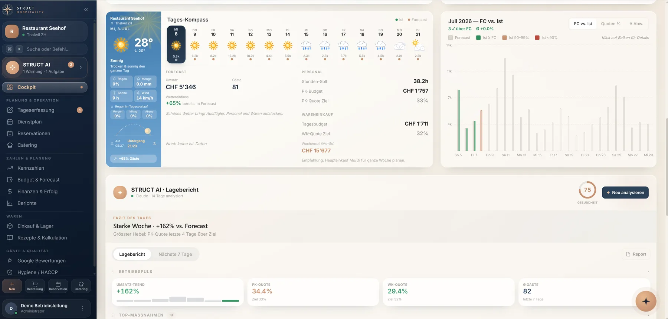
Task: Click the So 5. green bar in chart
Action: 459,120
